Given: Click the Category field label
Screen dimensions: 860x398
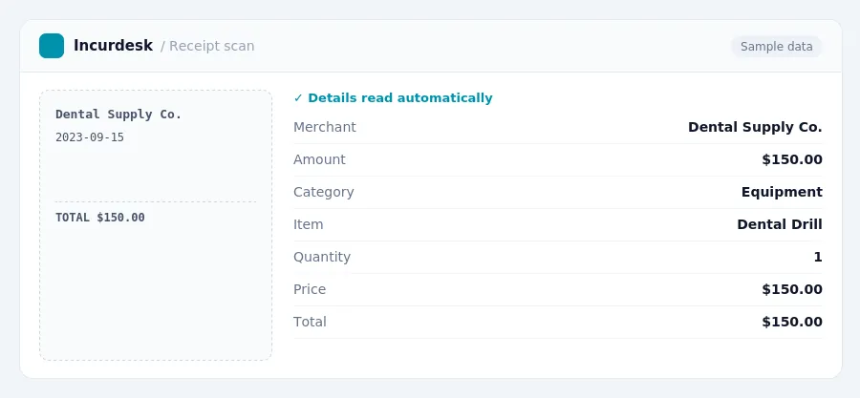Looking at the screenshot, I should (324, 192).
